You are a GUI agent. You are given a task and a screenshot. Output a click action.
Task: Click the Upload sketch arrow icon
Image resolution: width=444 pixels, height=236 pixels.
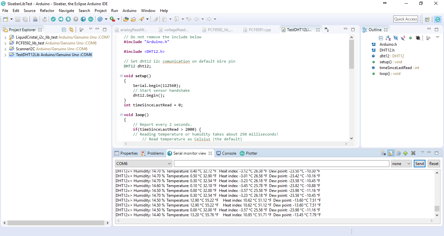click(61, 19)
